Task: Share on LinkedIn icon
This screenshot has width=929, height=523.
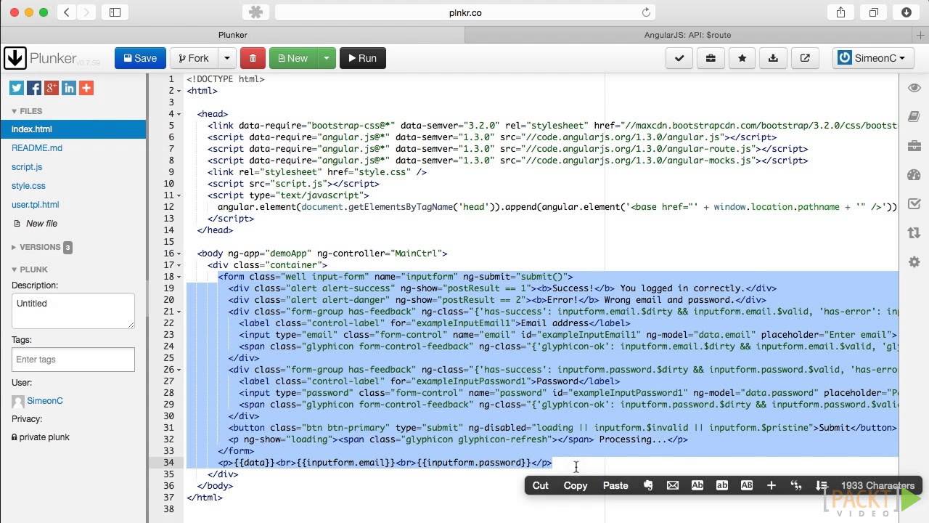Action: click(69, 88)
